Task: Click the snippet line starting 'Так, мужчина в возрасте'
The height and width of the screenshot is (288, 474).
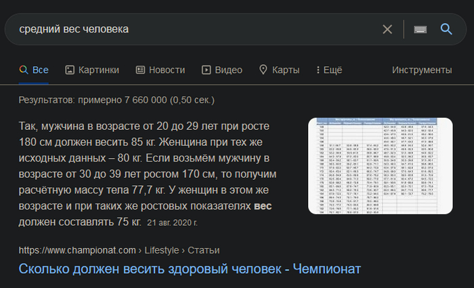Action: [x=144, y=126]
